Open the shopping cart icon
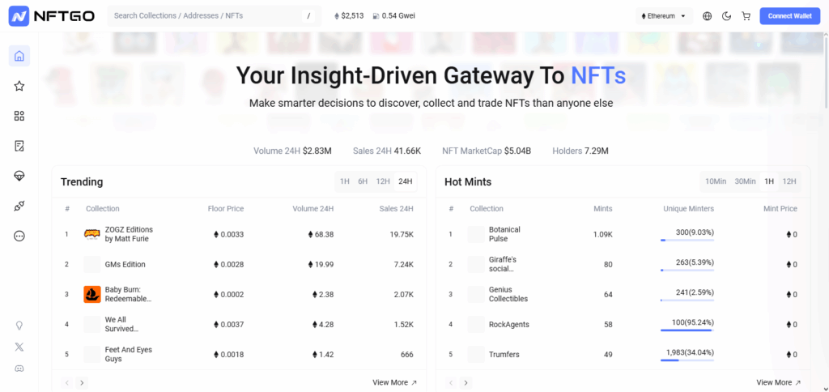Viewport: 829px width, 392px height. [x=746, y=16]
